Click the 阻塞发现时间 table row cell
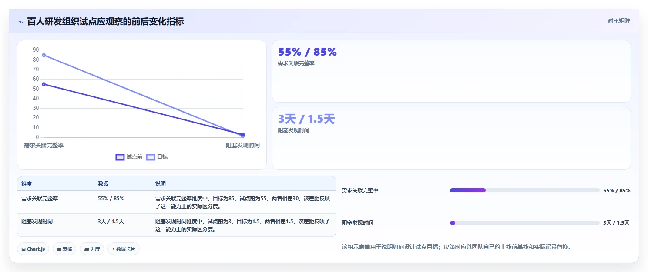The image size is (648, 272). pos(37,221)
